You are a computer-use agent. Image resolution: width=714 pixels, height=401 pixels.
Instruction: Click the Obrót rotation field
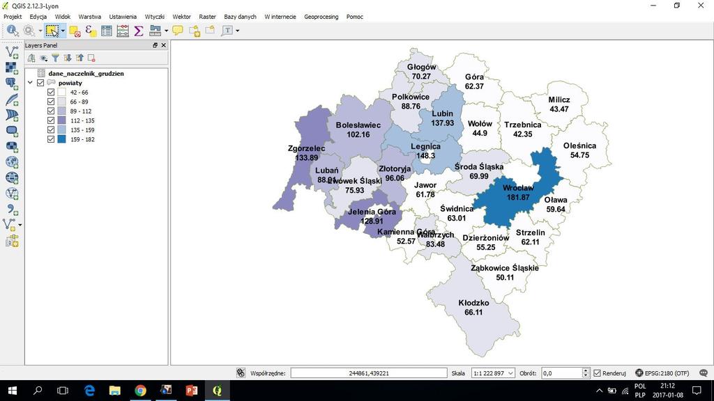coord(562,373)
